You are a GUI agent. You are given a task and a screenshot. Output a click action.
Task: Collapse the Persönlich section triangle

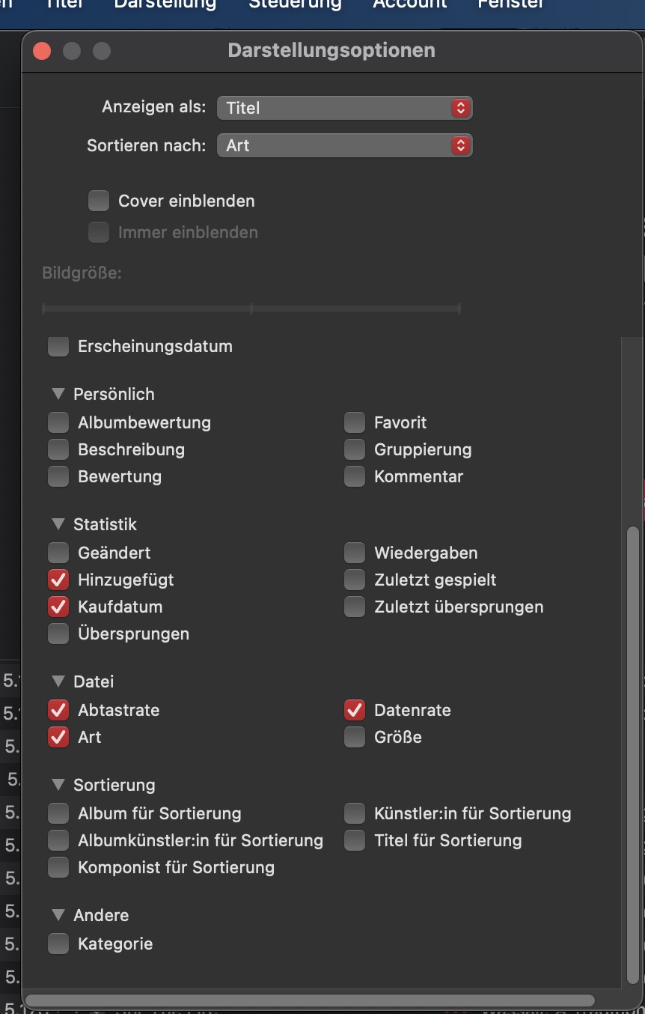tap(58, 394)
